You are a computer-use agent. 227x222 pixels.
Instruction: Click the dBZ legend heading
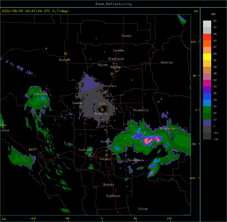213,14
